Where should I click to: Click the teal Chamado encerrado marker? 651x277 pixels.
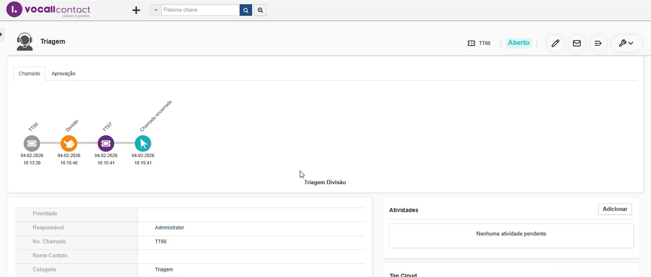pos(143,143)
